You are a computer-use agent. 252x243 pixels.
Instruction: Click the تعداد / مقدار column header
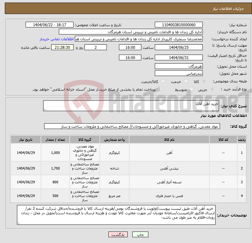(55, 140)
